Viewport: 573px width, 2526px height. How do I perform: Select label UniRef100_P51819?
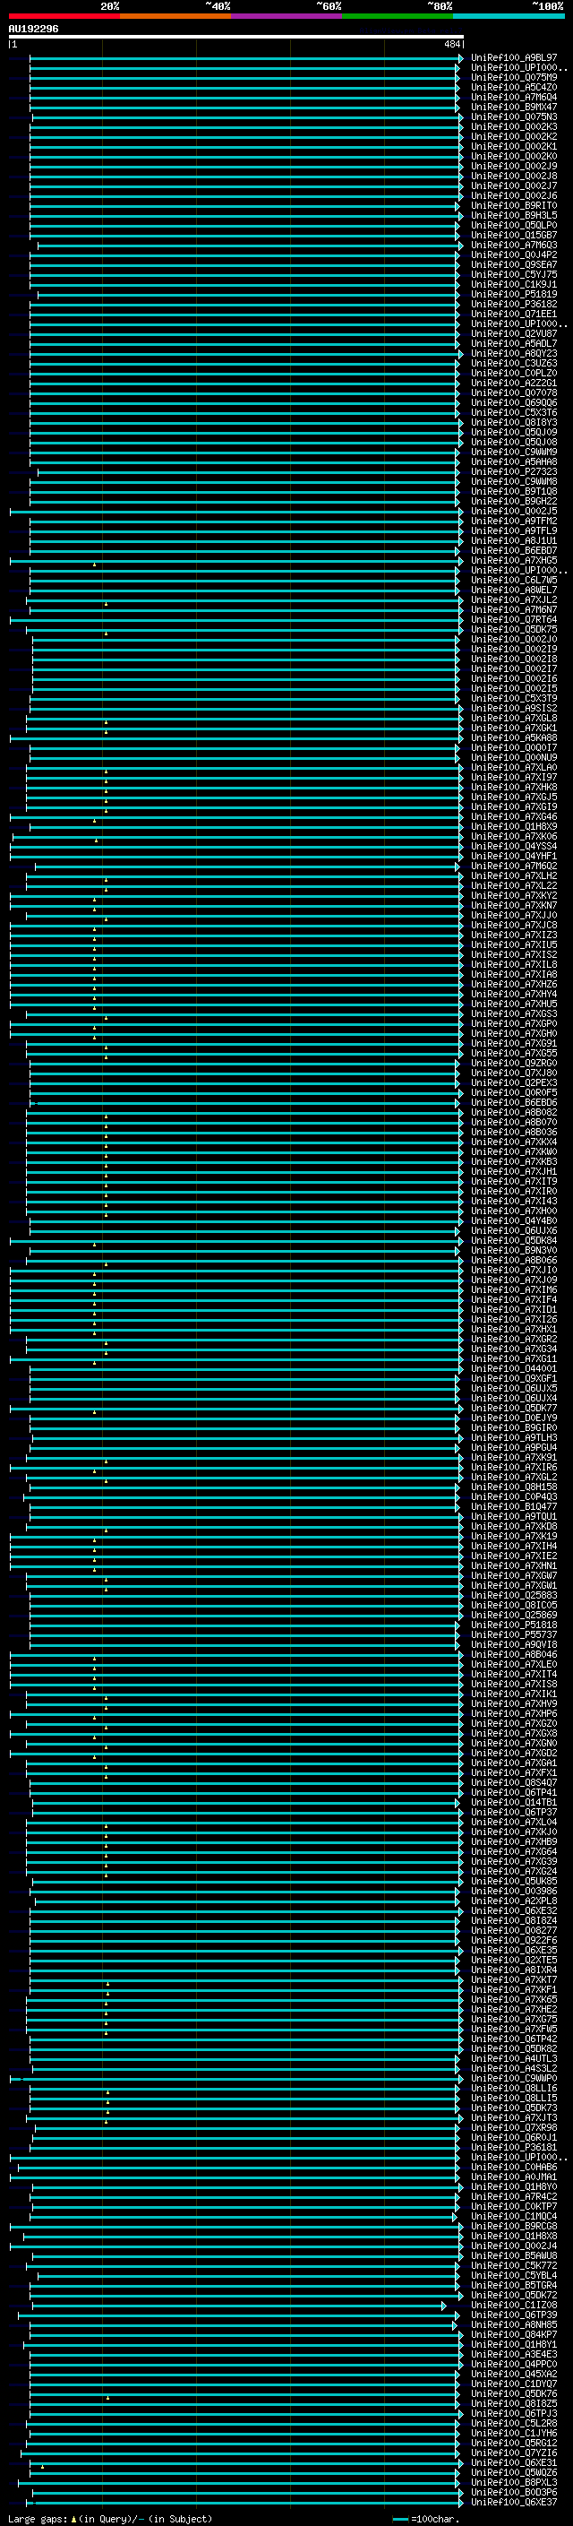point(514,294)
